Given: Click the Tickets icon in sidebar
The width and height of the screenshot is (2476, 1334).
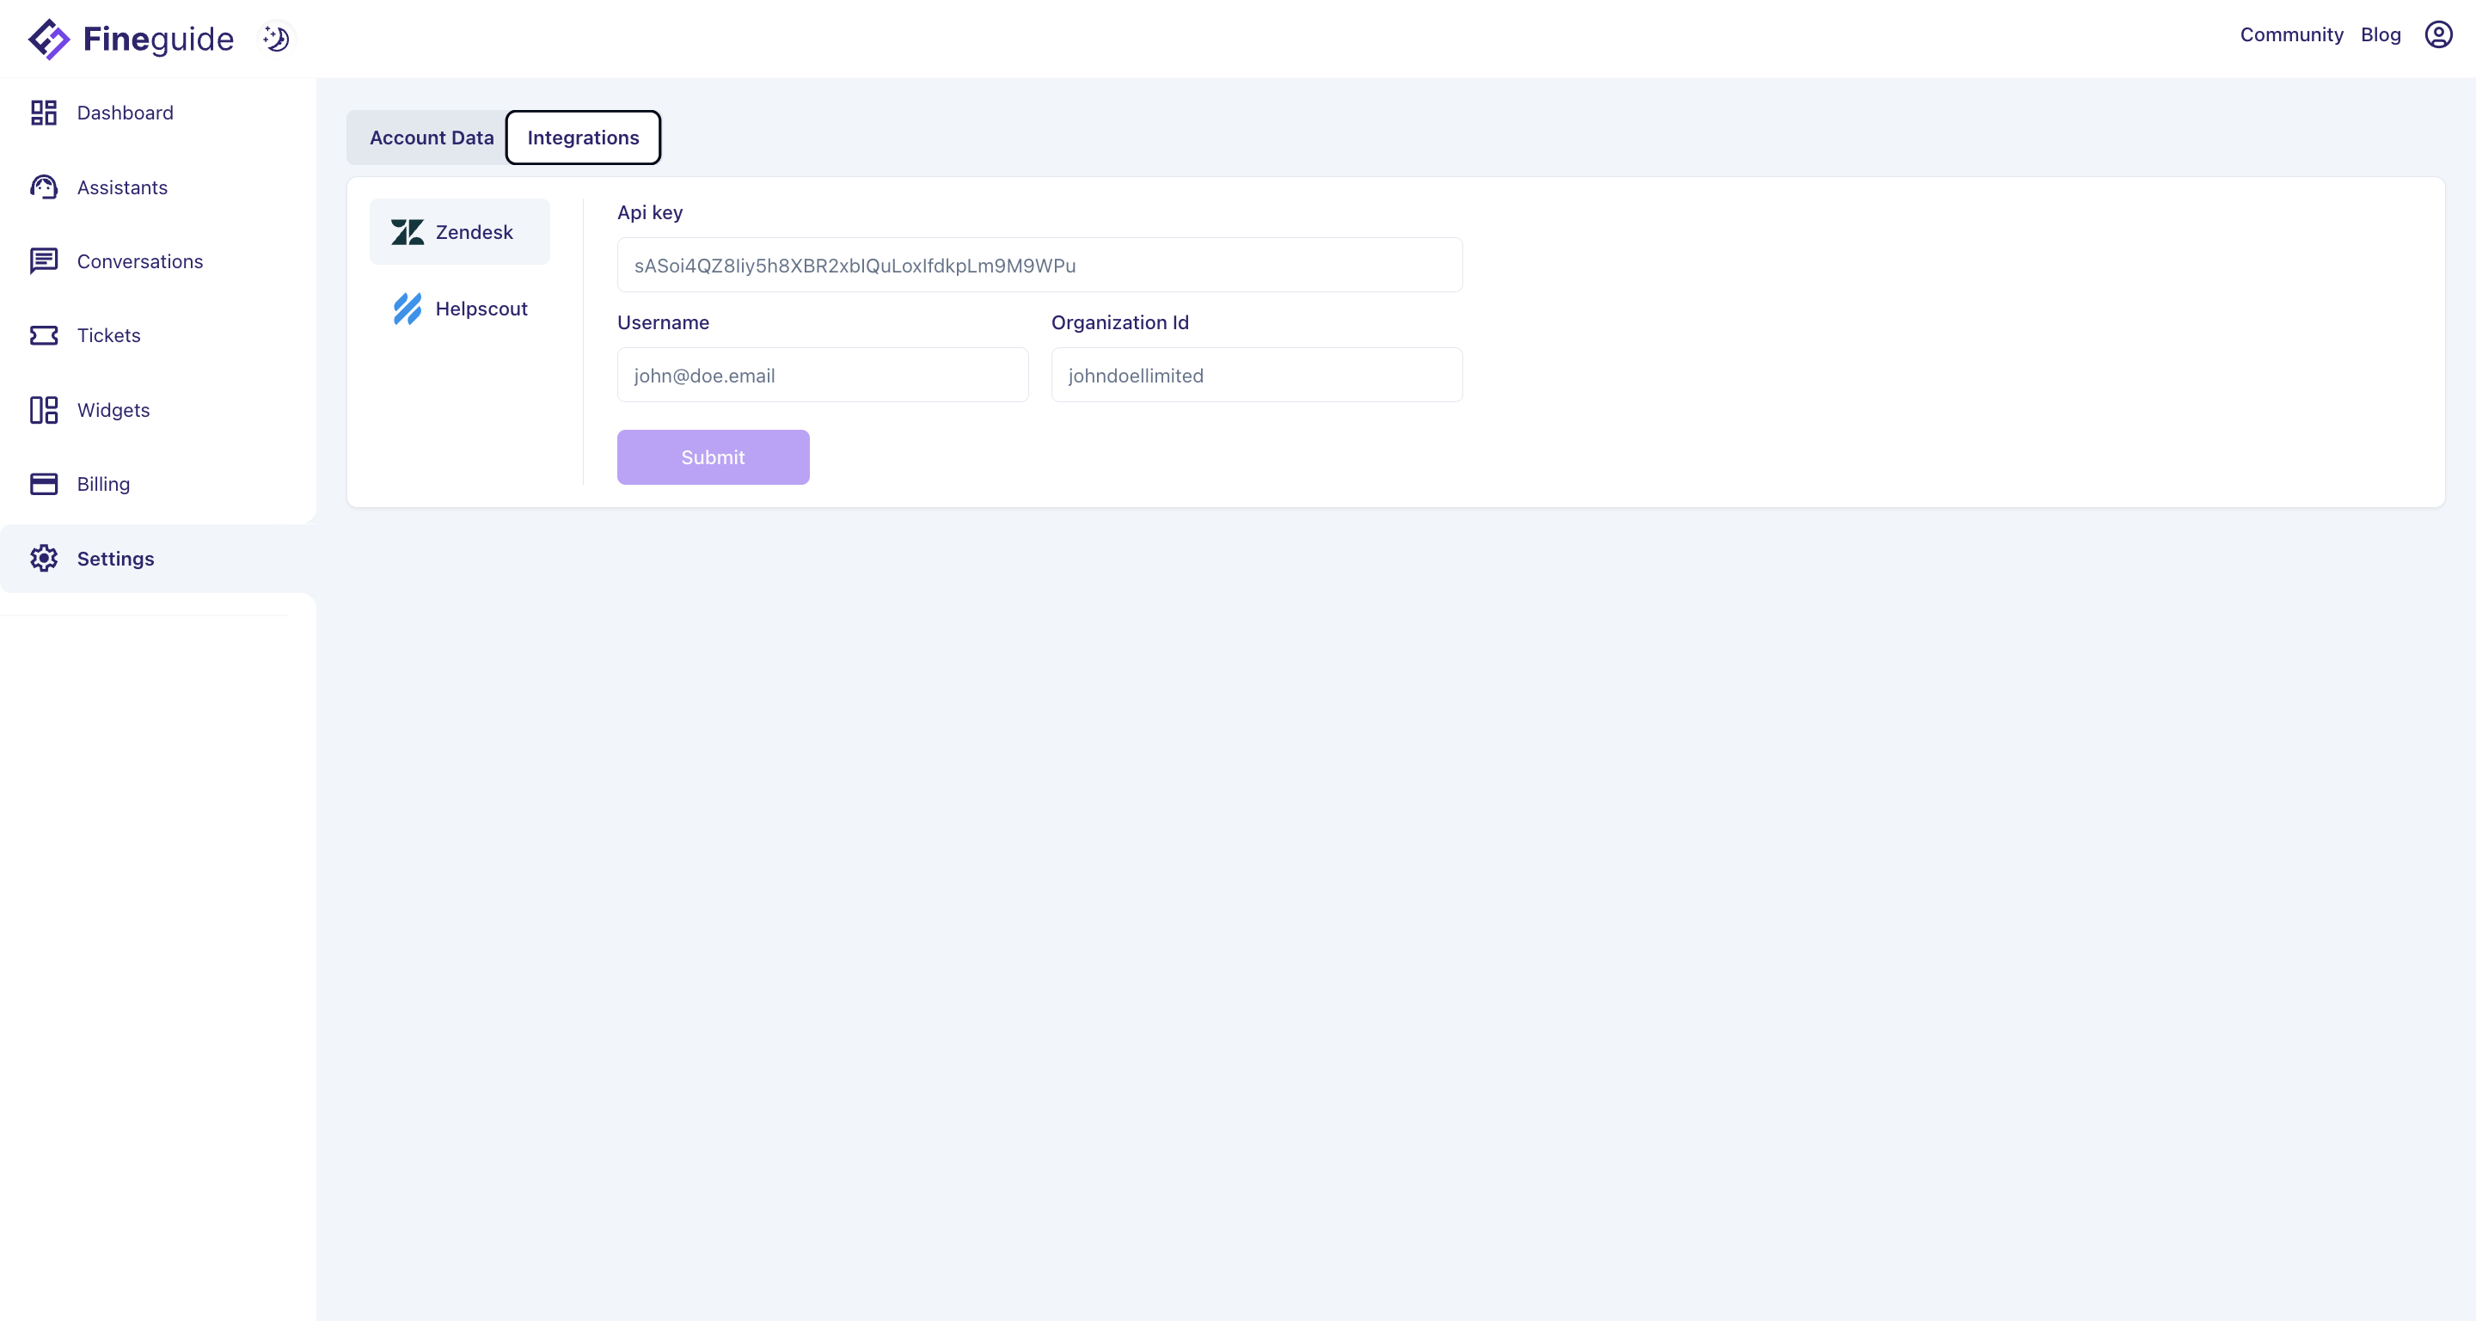Looking at the screenshot, I should pos(43,335).
